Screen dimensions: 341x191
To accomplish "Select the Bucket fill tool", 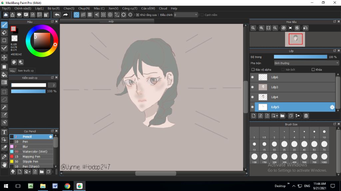I will click(4, 75).
